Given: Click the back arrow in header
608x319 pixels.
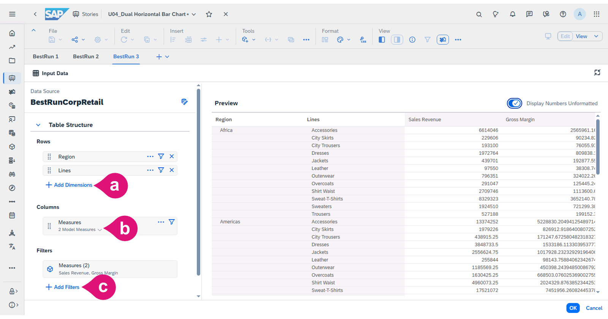Looking at the screenshot, I should (x=35, y=14).
